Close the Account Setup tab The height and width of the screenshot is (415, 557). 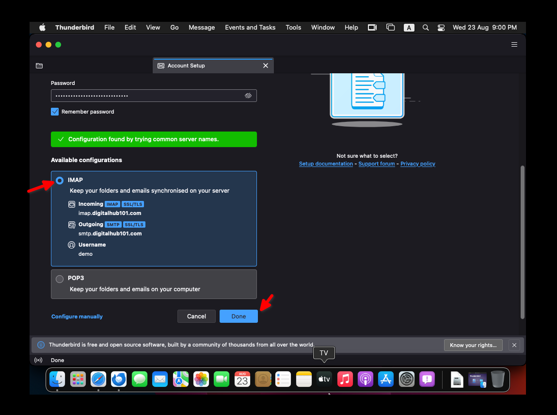coord(266,66)
